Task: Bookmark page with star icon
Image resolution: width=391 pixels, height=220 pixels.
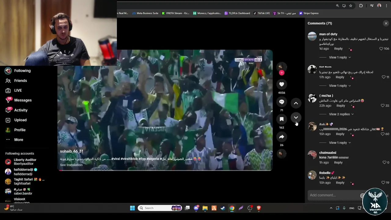Action: (351, 5)
